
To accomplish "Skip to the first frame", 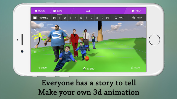I will [x=54, y=18].
